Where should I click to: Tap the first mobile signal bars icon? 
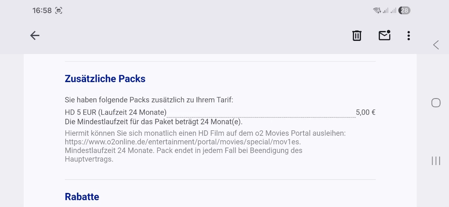tap(386, 11)
